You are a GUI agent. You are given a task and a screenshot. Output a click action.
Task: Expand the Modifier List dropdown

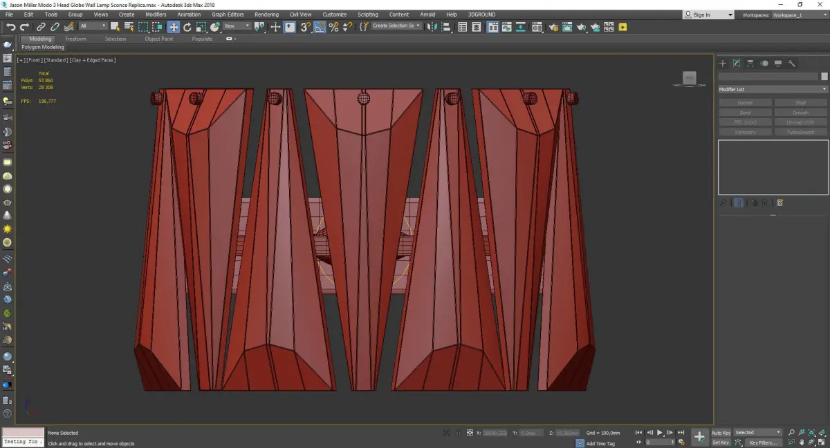(773, 90)
